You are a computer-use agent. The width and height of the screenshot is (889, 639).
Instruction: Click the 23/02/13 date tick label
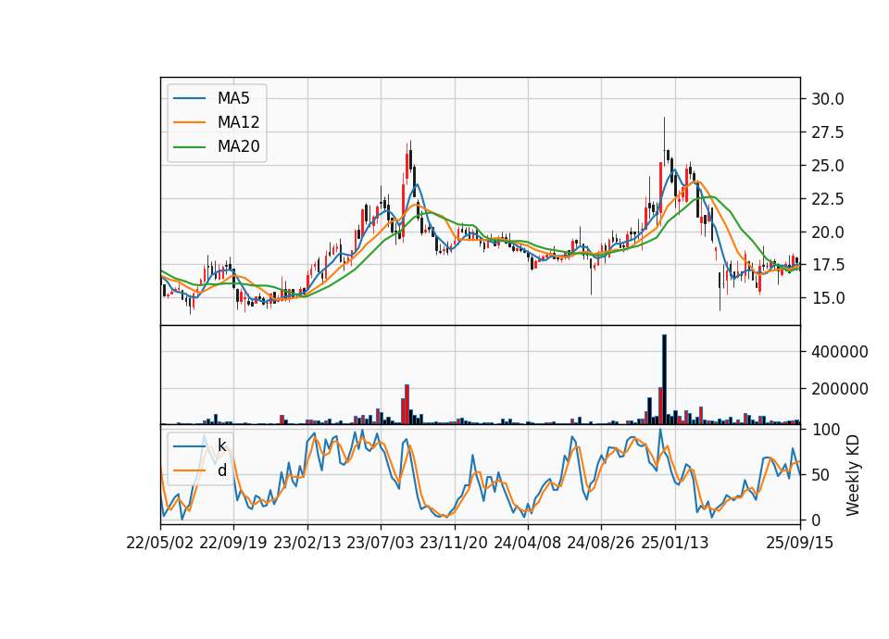pos(307,543)
